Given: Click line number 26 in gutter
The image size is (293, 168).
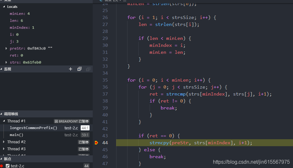Looking at the screenshot, I should pyautogui.click(x=105, y=17).
